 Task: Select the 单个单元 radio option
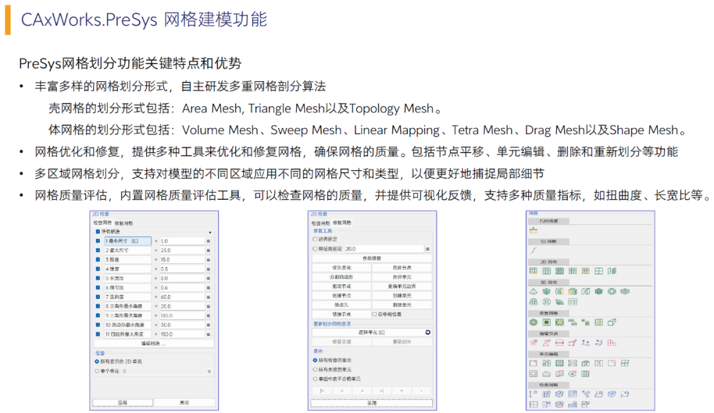pyautogui.click(x=97, y=371)
